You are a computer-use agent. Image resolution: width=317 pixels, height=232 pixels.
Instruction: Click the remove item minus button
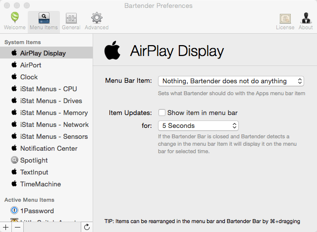[x=18, y=227]
